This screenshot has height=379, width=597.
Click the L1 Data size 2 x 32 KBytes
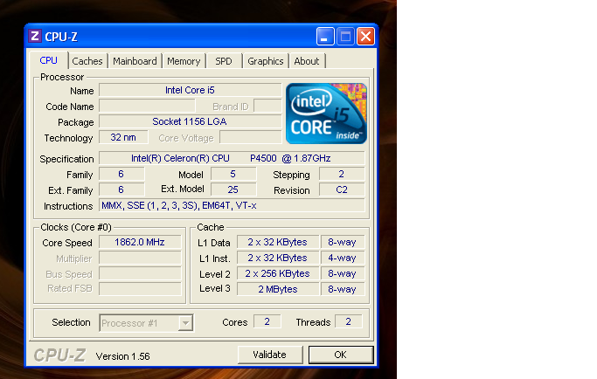(278, 243)
